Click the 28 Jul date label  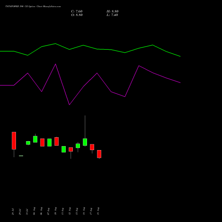coord(13,211)
